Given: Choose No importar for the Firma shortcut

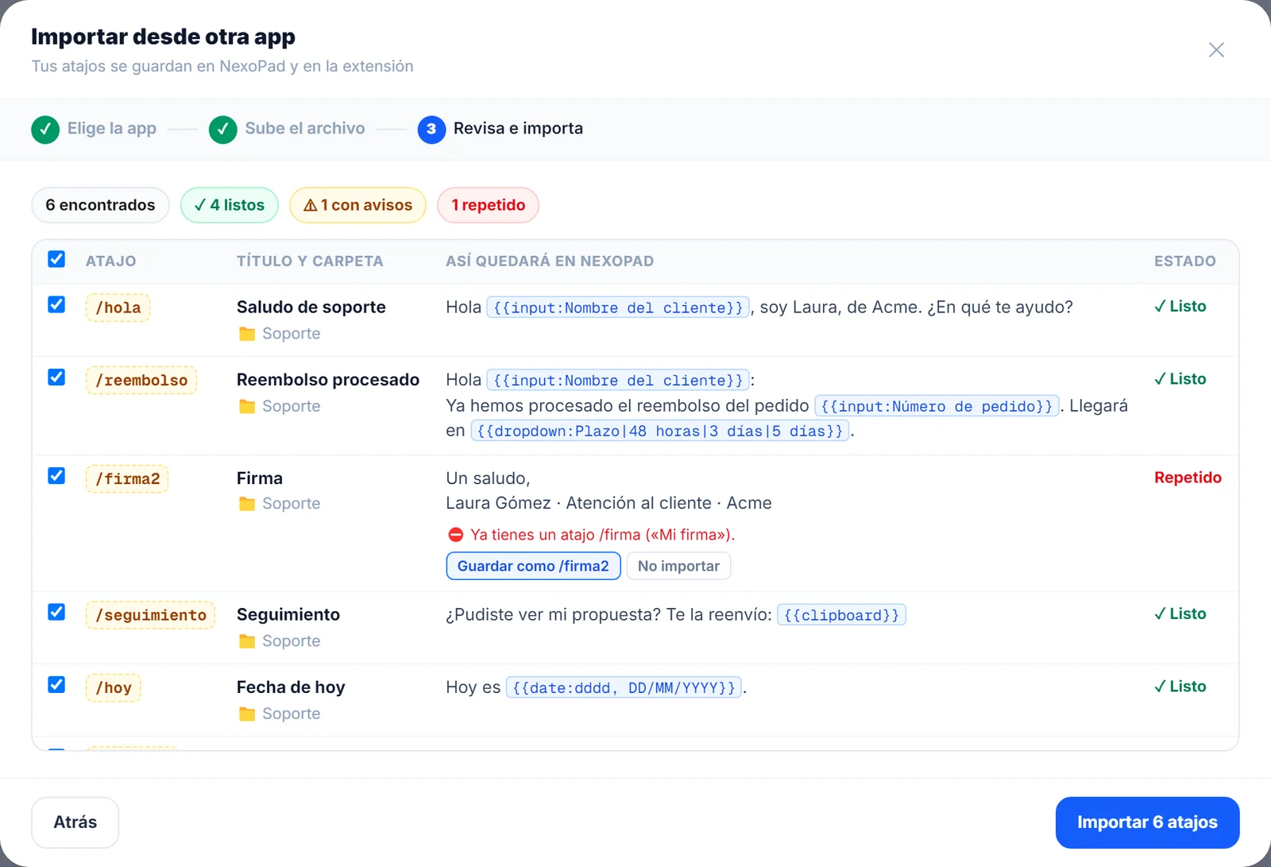Looking at the screenshot, I should pos(678,566).
